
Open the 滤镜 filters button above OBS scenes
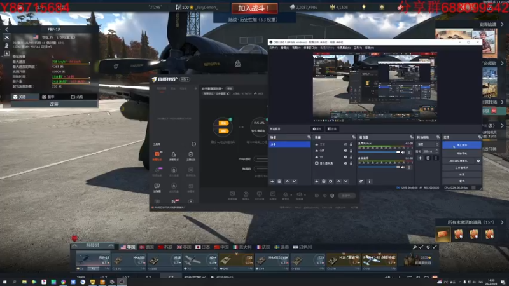331,129
